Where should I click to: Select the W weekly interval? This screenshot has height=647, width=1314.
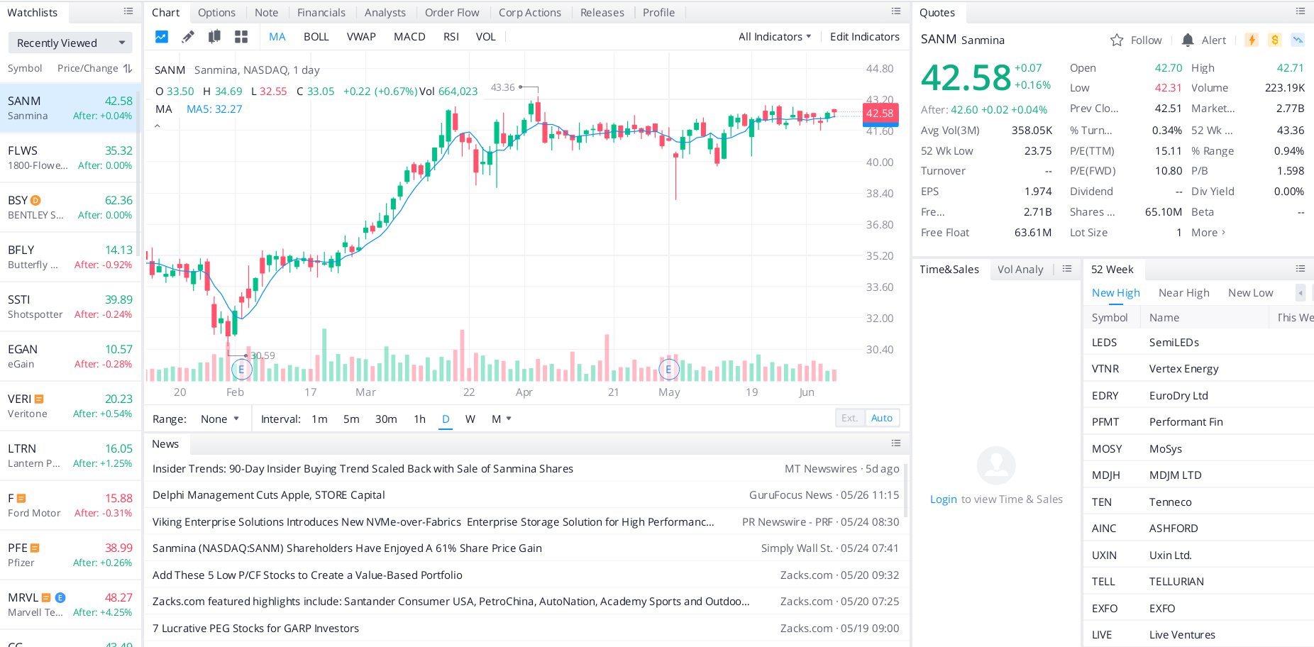(470, 419)
